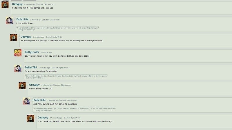Click Beethoven quote signature under "Lying to him I see"
The width and height of the screenshot is (232, 130).
click(x=57, y=29)
